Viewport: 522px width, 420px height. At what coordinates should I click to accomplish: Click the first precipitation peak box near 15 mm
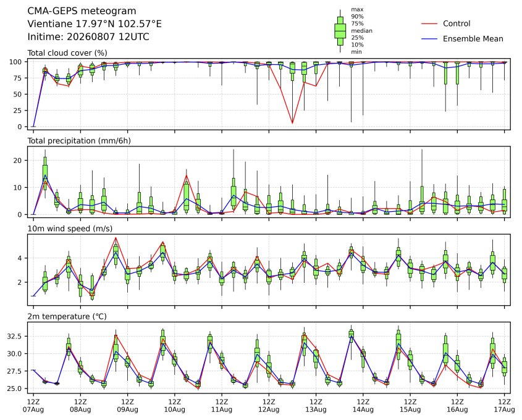(x=45, y=173)
